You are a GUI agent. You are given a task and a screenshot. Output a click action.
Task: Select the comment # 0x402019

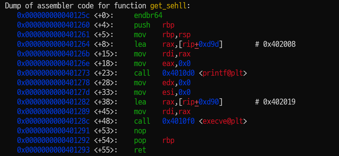tap(275, 102)
